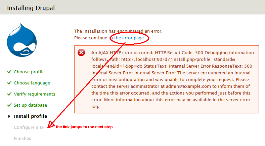Image resolution: width=265 pixels, height=146 pixels.
Task: Select the Install profile step
Action: (31, 116)
